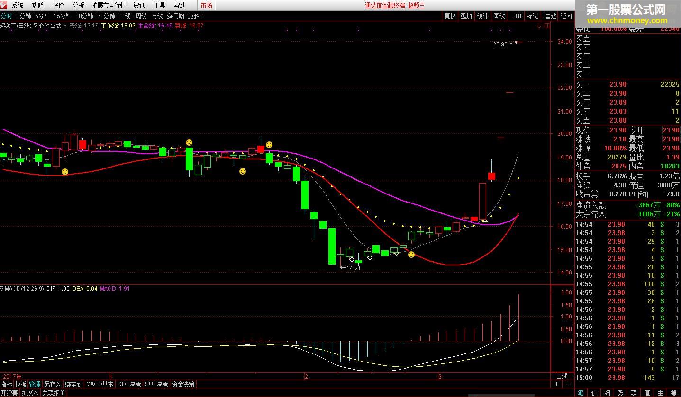Click the F10 company info button

[516, 16]
